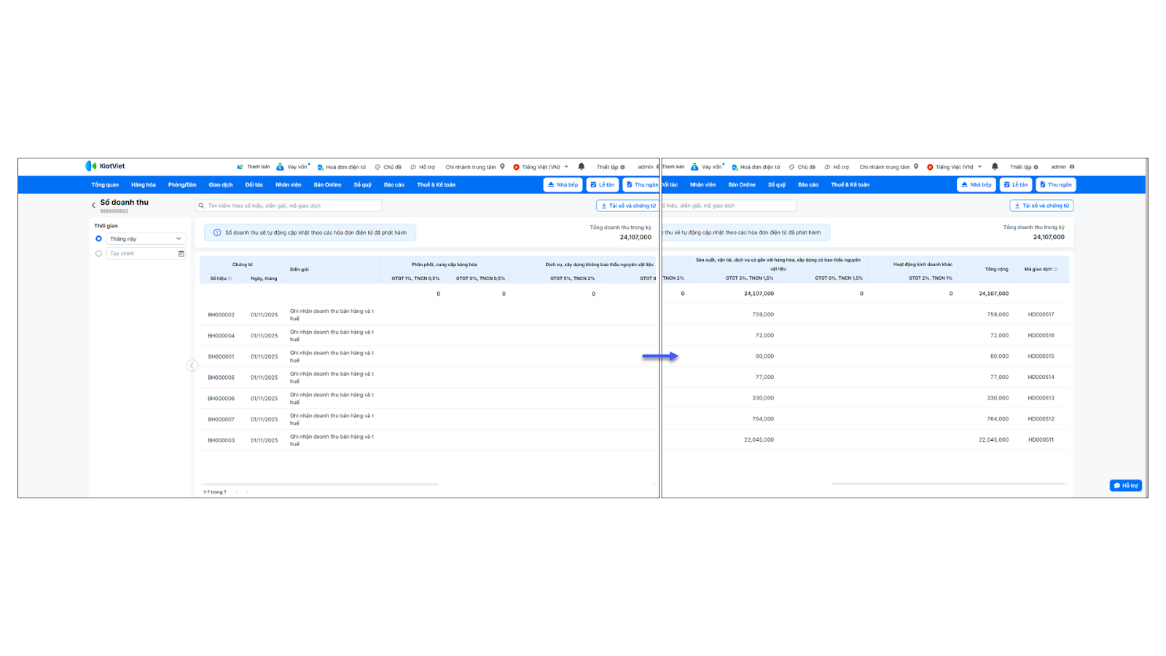Click Vay vốn in the right screenshot header
Screen dimensions: 1166x656
(707, 167)
